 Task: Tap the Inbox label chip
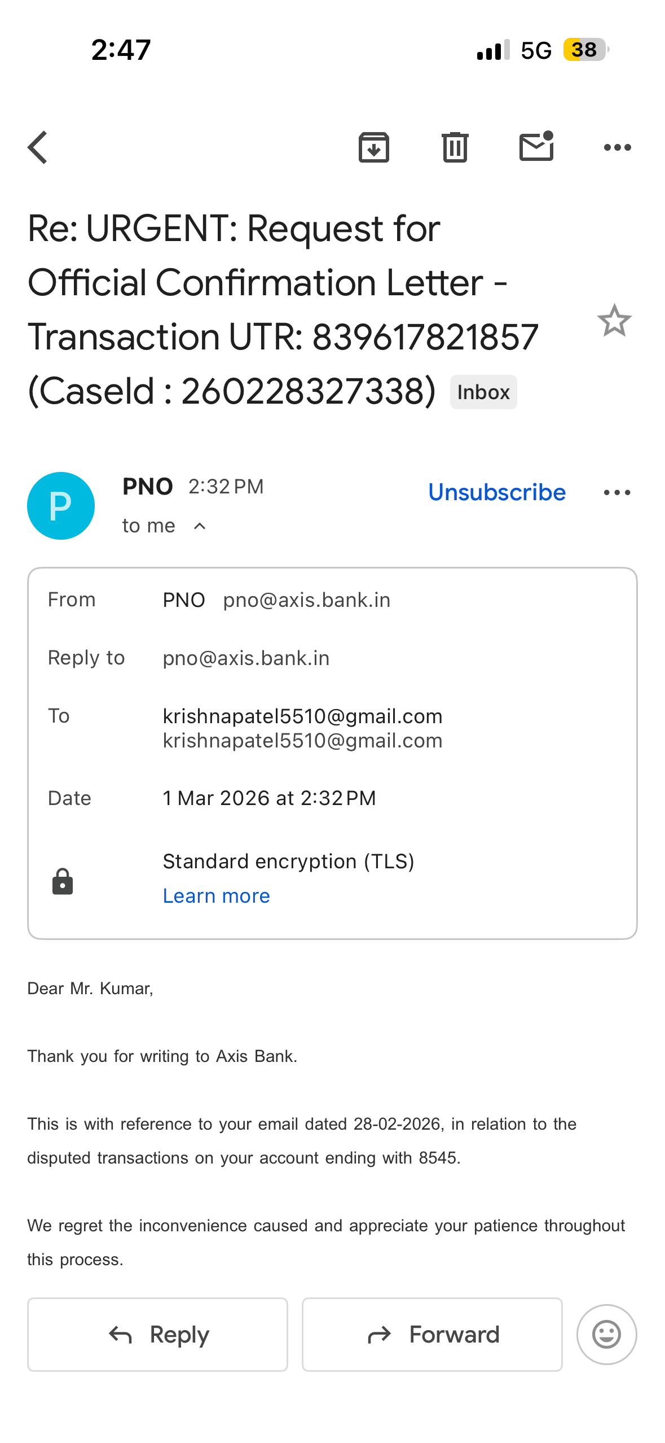tap(483, 392)
